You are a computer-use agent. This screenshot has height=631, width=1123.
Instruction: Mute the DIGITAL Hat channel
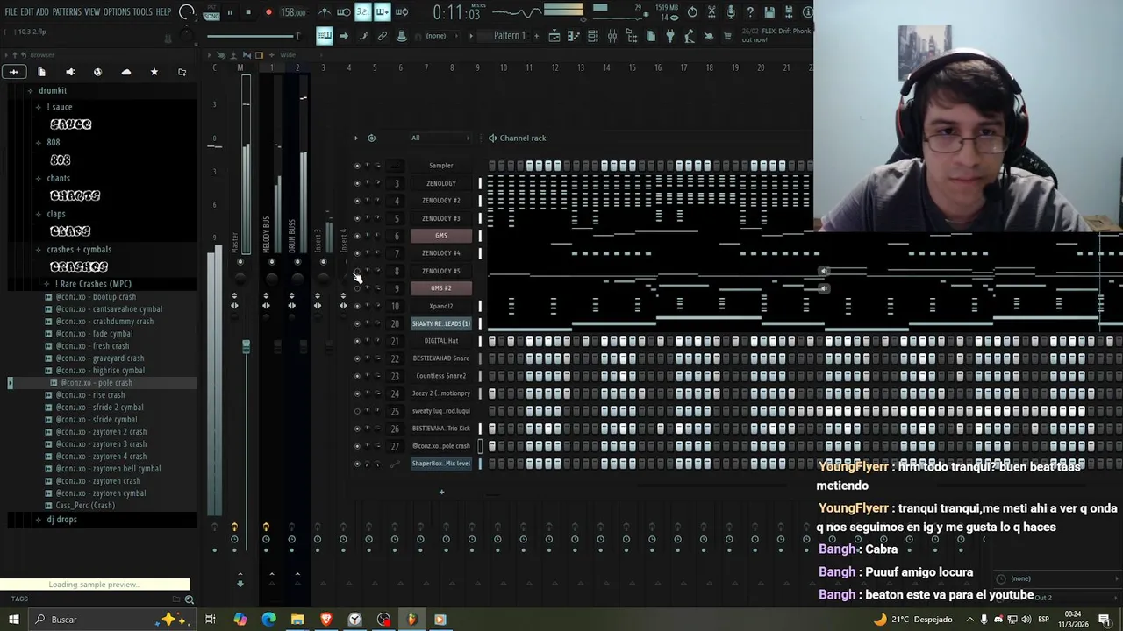pos(357,341)
